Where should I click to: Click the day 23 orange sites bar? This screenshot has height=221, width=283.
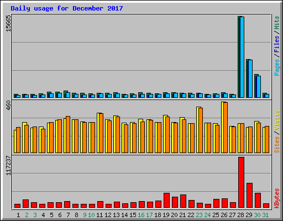pyautogui.click(x=201, y=130)
